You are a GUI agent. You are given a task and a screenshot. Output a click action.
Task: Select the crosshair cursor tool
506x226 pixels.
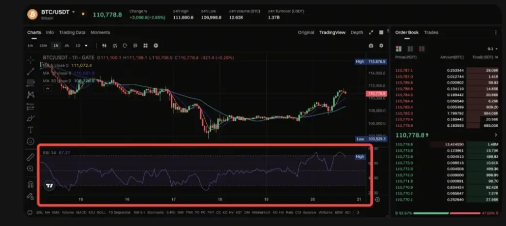(x=31, y=60)
